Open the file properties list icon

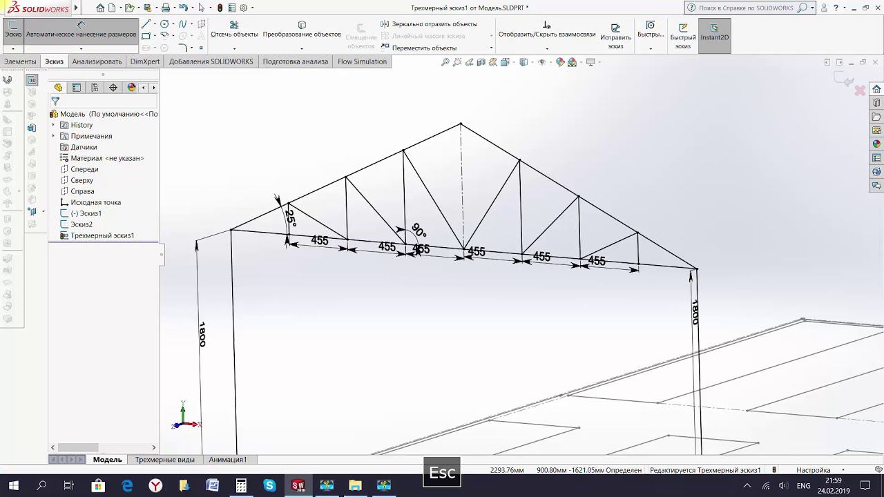click(232, 8)
